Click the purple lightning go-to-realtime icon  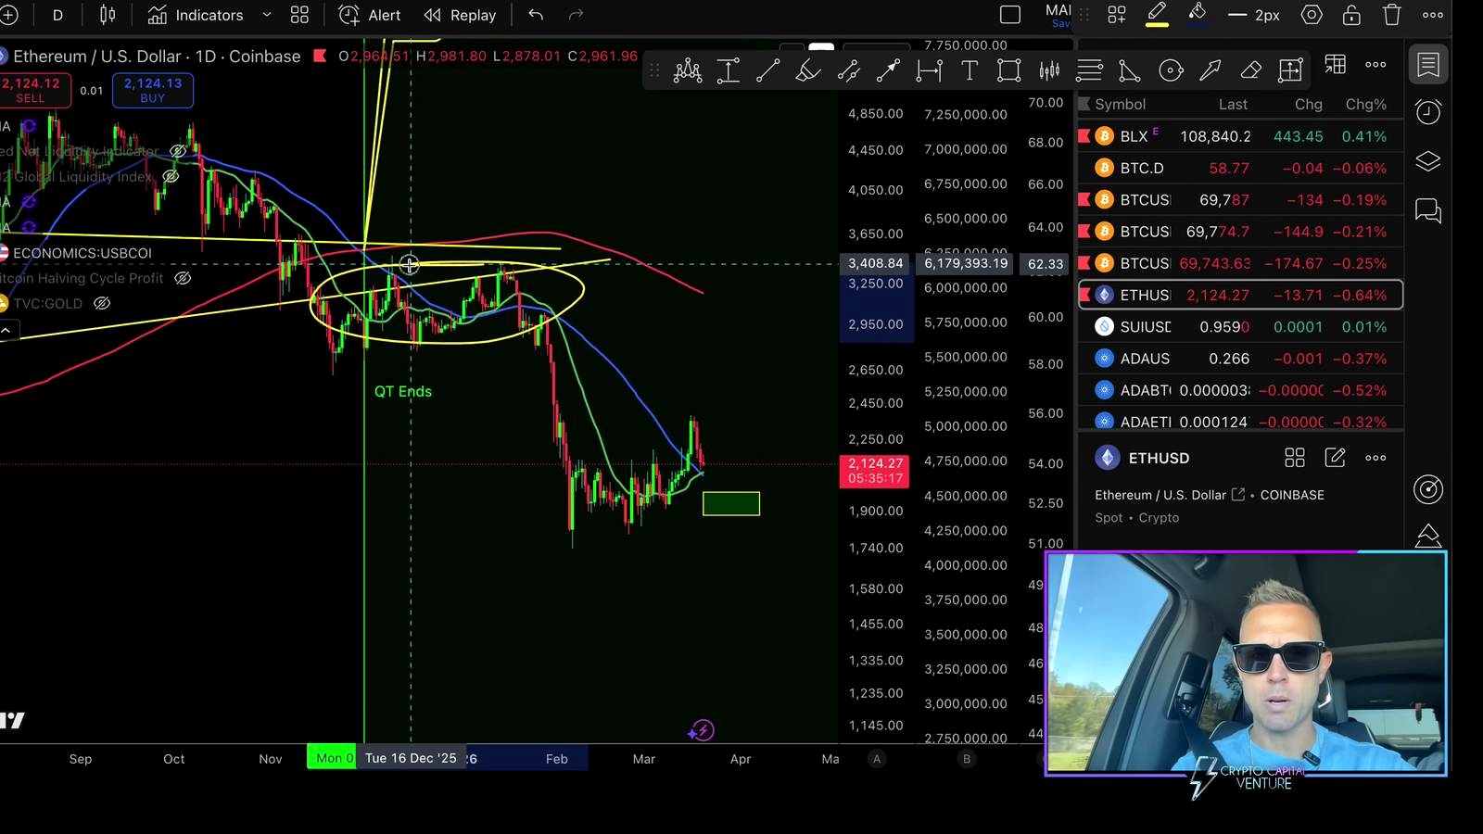click(x=702, y=731)
